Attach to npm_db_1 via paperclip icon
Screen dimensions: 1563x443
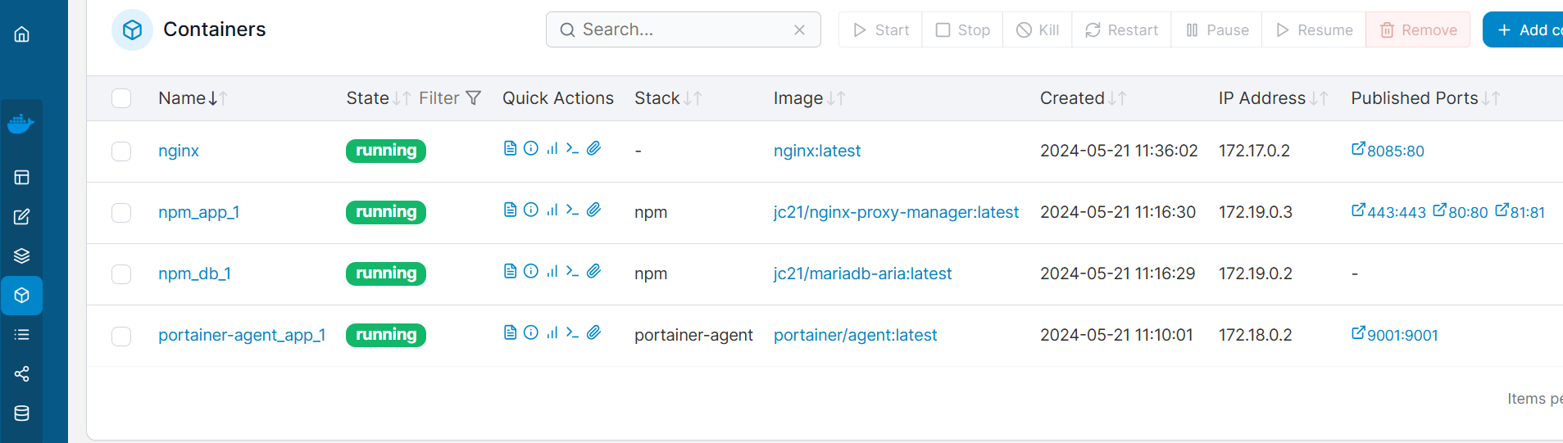[x=594, y=271]
